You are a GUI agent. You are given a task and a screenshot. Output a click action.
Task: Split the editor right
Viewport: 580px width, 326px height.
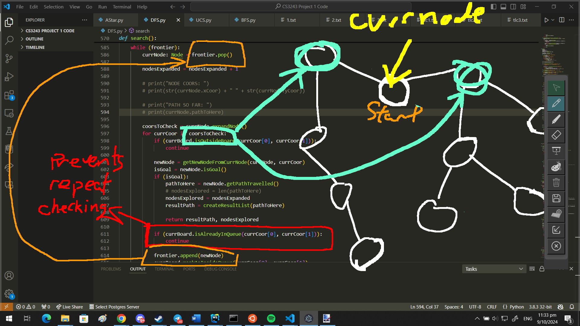[x=562, y=20]
